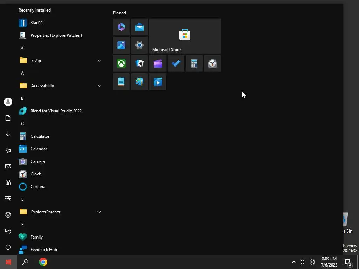
Task: Open Clock from the app list
Action: click(61, 174)
